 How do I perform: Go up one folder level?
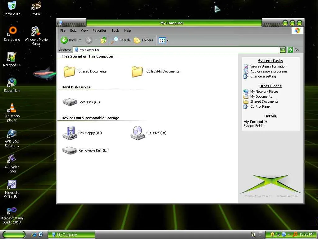point(104,40)
